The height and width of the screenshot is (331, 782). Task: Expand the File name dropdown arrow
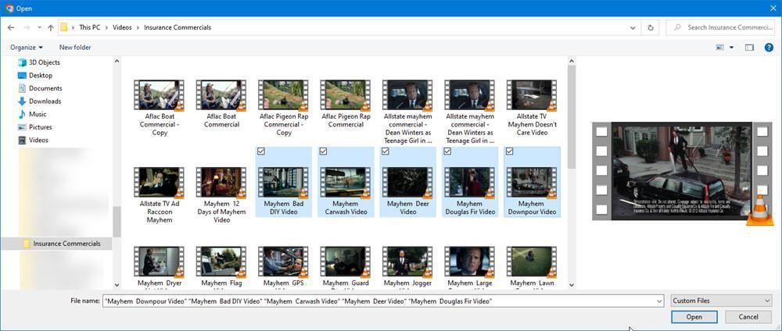pyautogui.click(x=660, y=301)
